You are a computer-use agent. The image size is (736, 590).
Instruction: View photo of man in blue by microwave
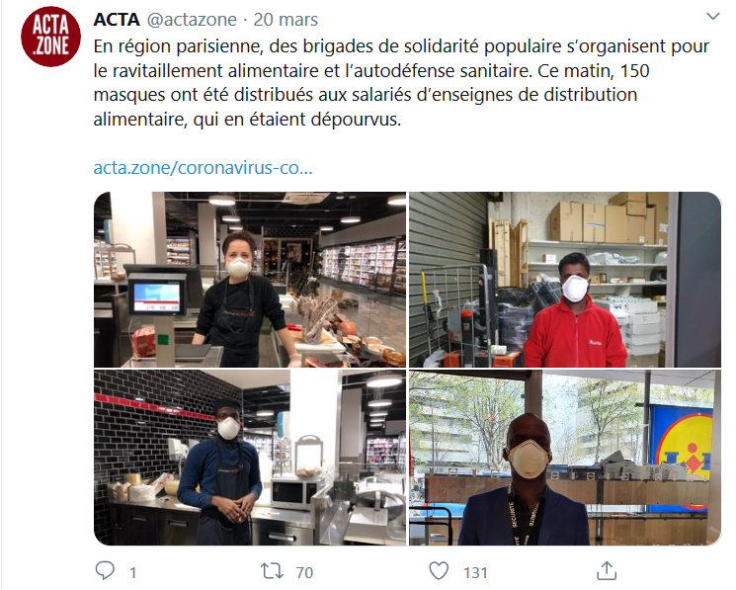click(250, 458)
